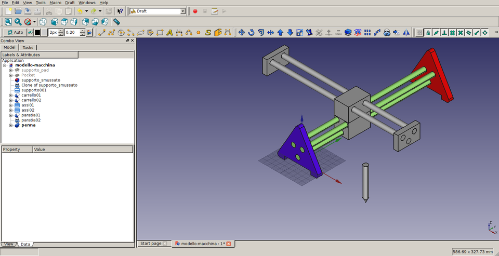Click the Record macro red button

[195, 11]
